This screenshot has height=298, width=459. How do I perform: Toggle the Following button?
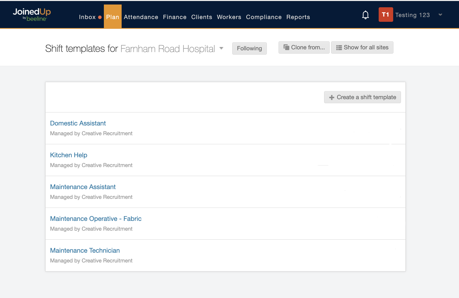[249, 48]
